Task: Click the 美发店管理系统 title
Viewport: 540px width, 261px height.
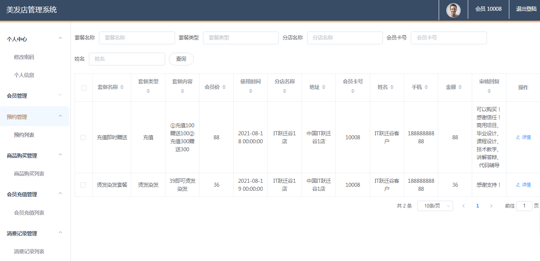Action: (x=32, y=10)
